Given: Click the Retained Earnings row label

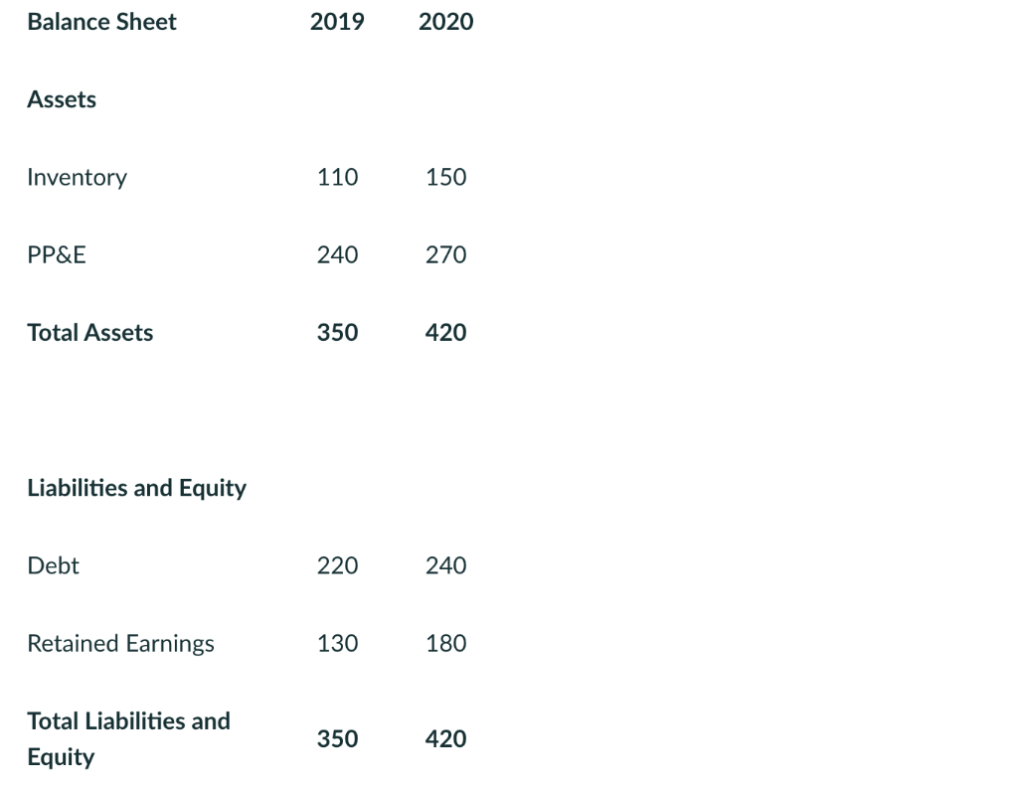Looking at the screenshot, I should pos(120,644).
